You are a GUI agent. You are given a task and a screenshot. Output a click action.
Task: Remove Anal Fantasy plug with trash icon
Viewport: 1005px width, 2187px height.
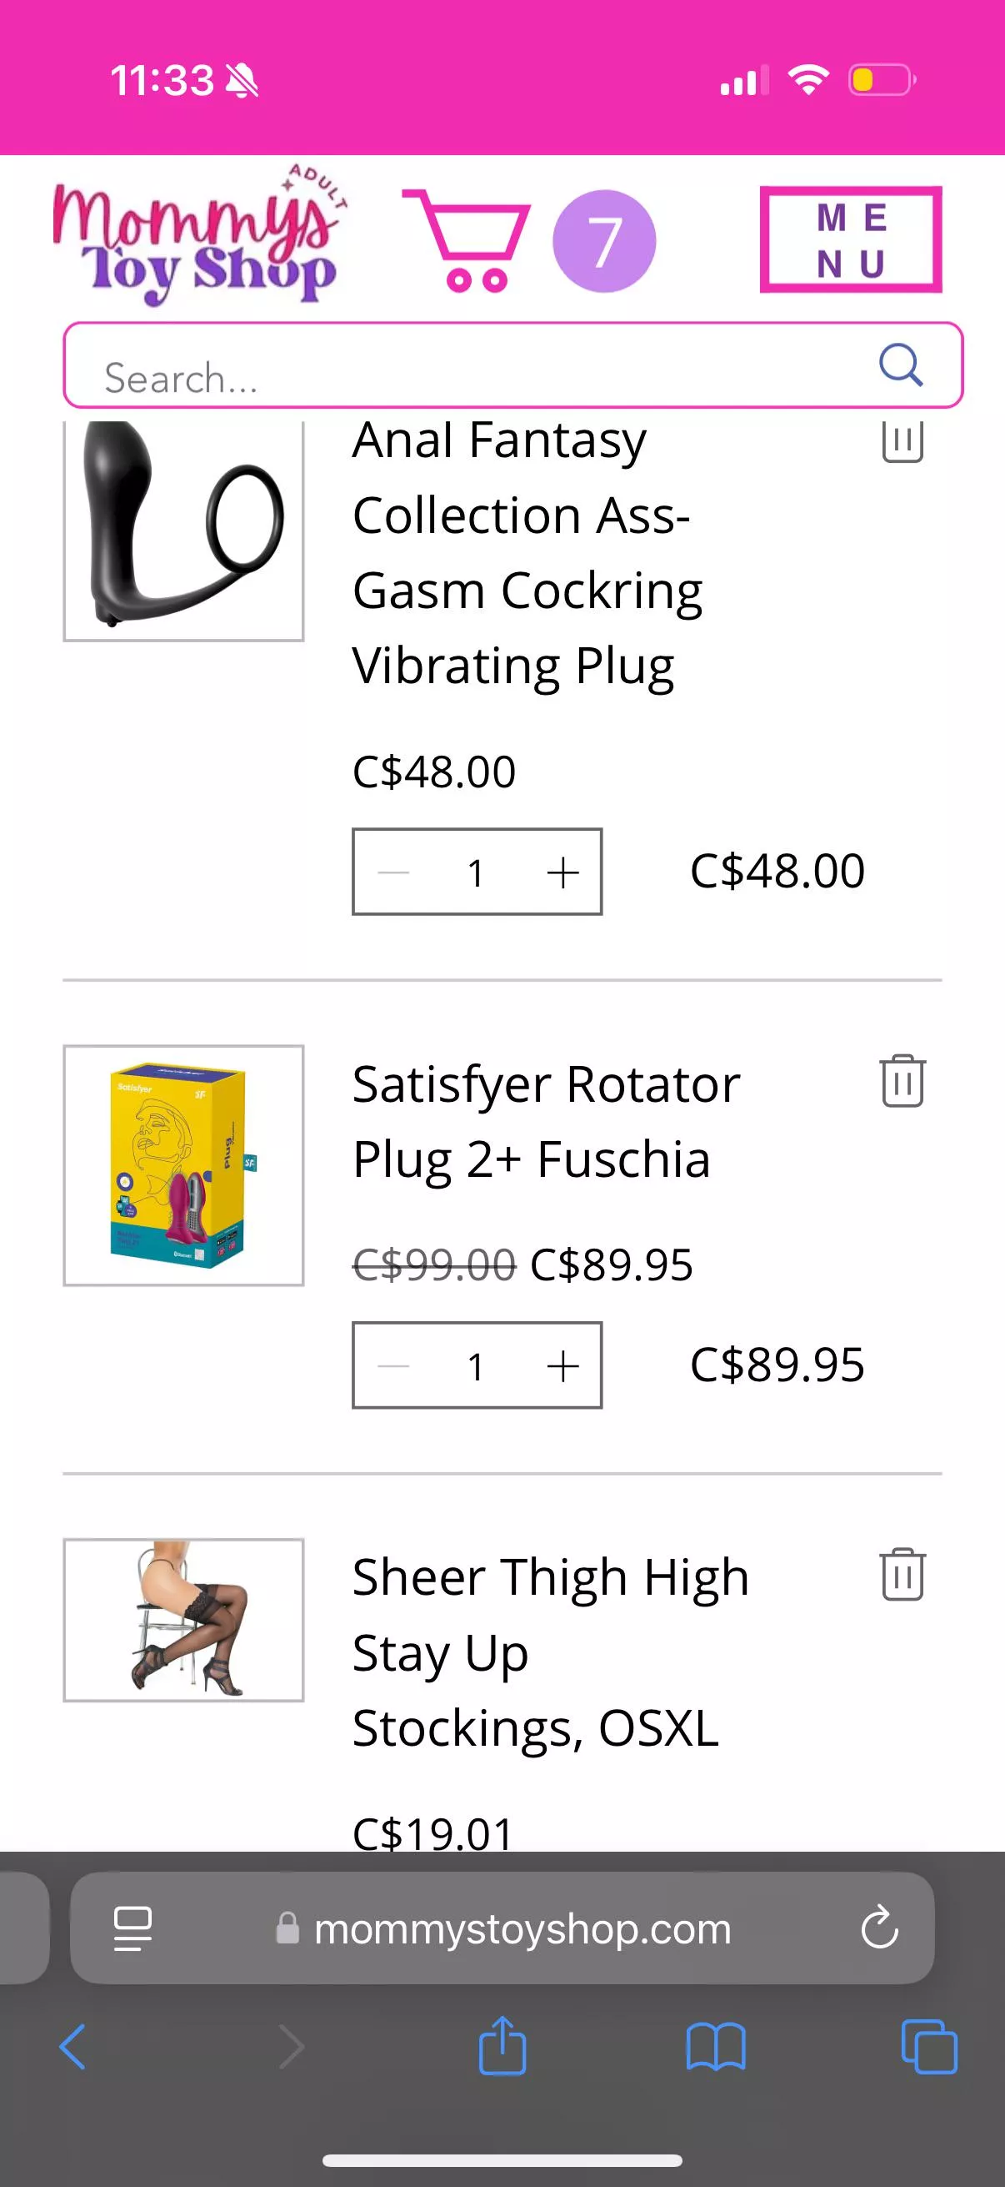coord(902,440)
